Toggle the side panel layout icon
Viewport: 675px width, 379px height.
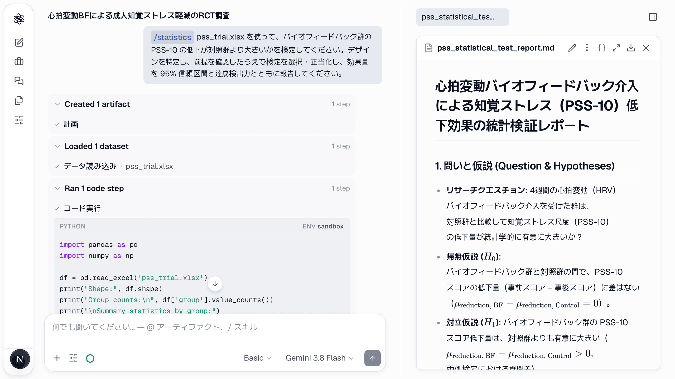[x=653, y=17]
